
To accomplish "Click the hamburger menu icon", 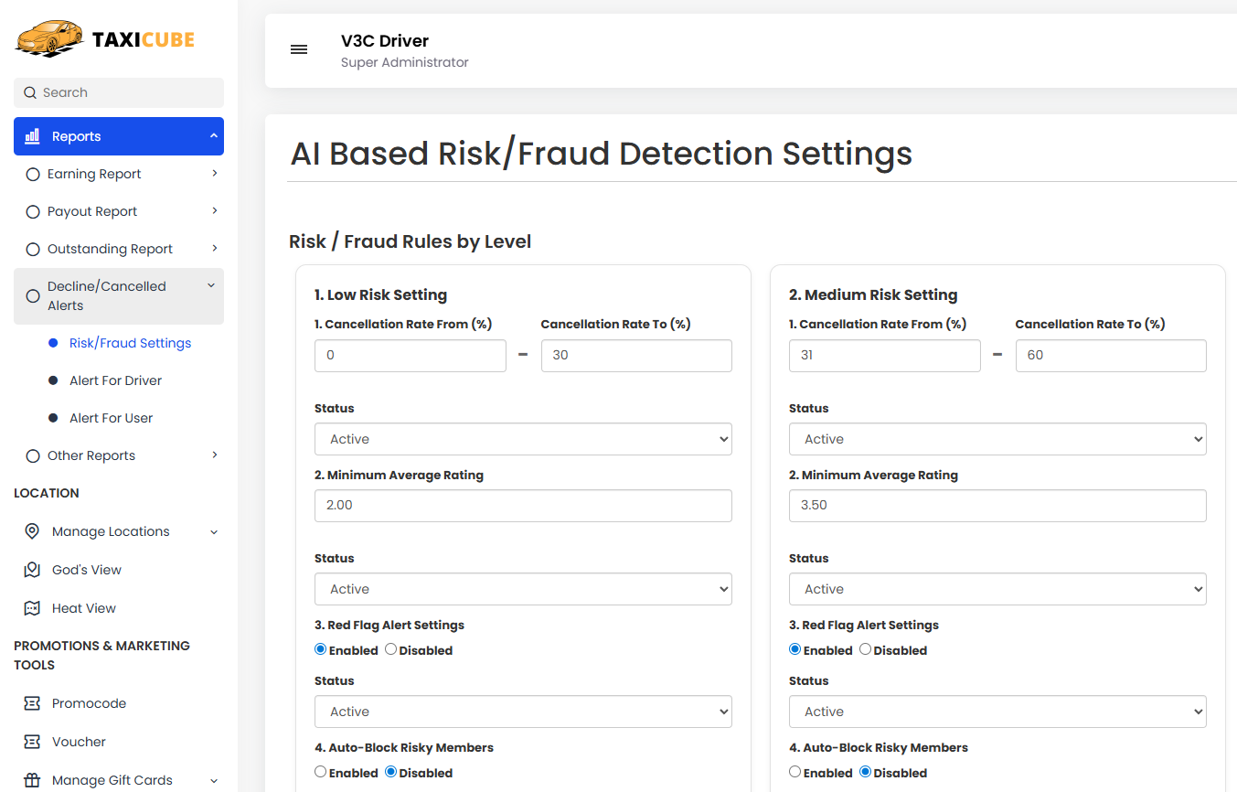I will pos(299,49).
